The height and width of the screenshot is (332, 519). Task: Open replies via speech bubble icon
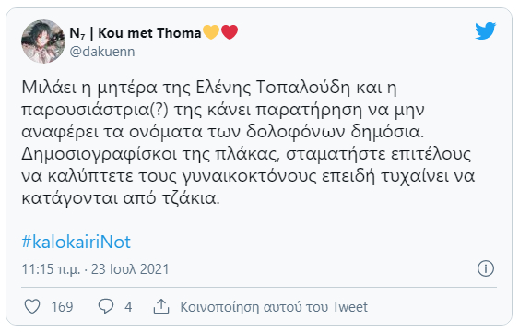(106, 306)
